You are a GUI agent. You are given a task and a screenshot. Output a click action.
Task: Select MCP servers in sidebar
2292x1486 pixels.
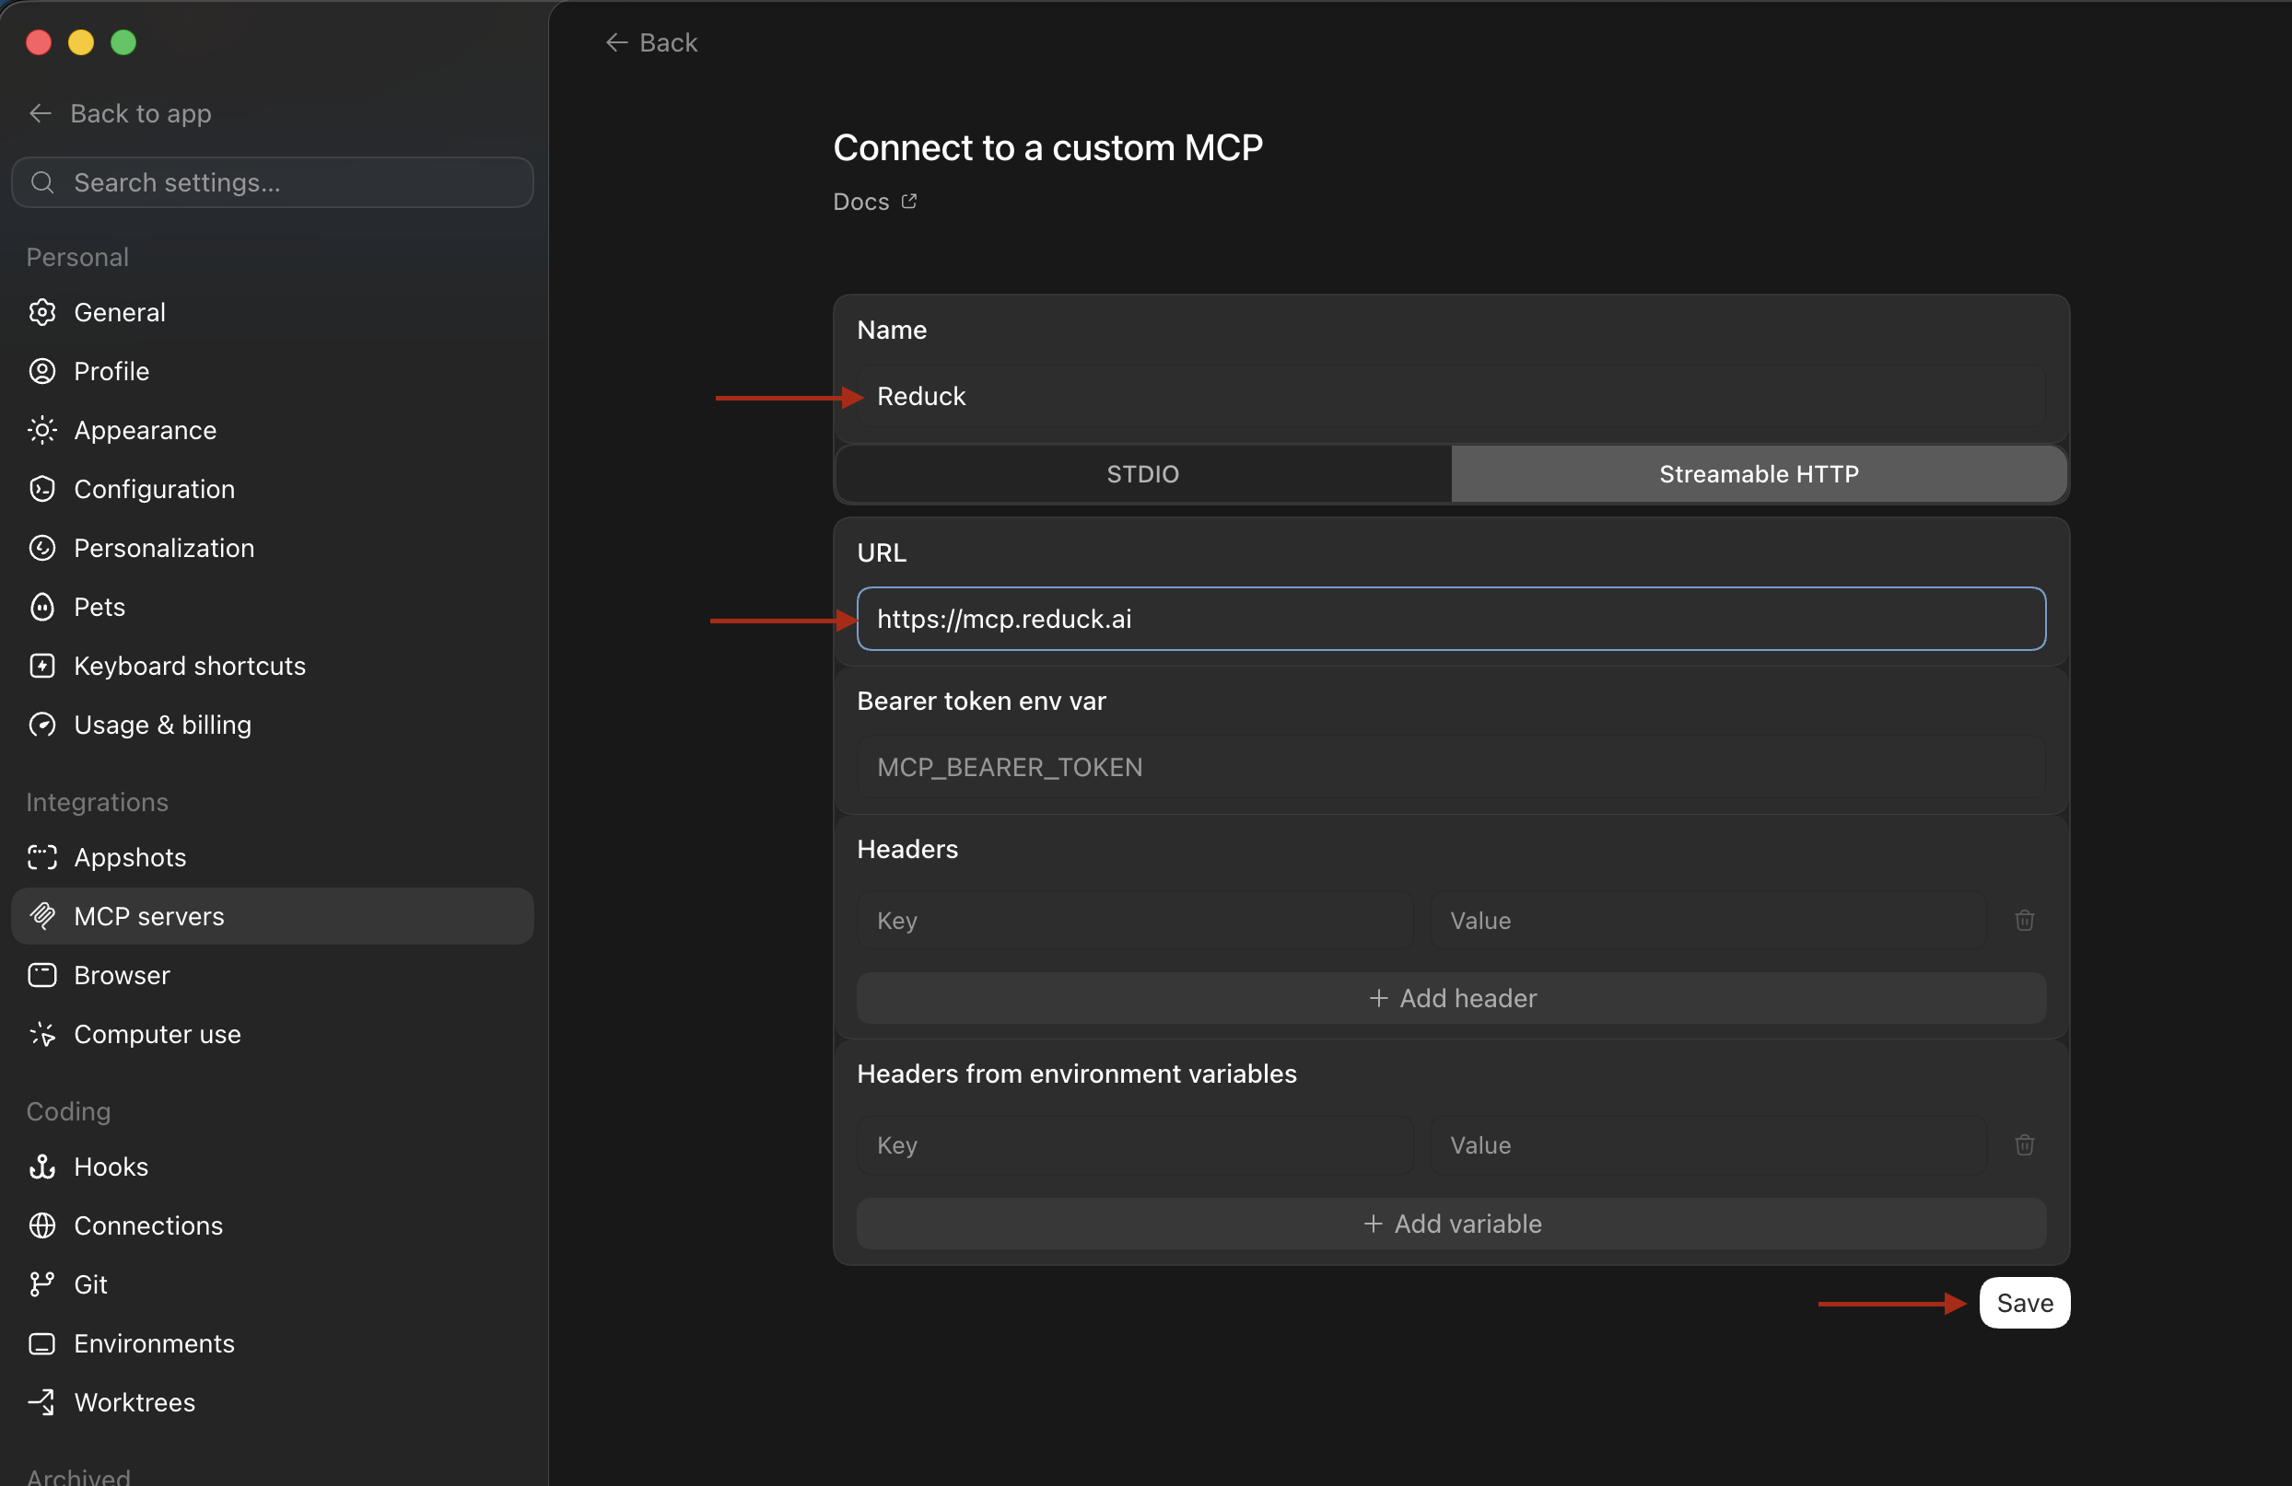point(273,916)
